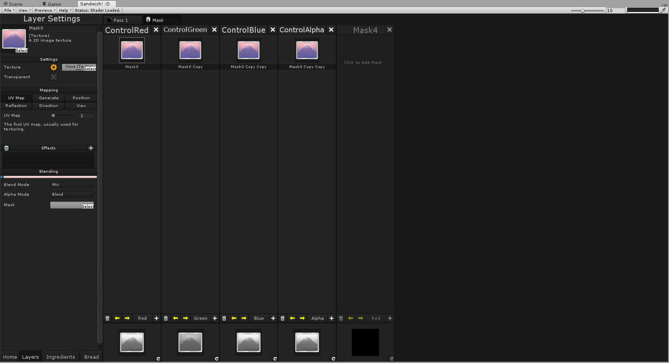
Task: Open the Help menu
Action: click(65, 11)
